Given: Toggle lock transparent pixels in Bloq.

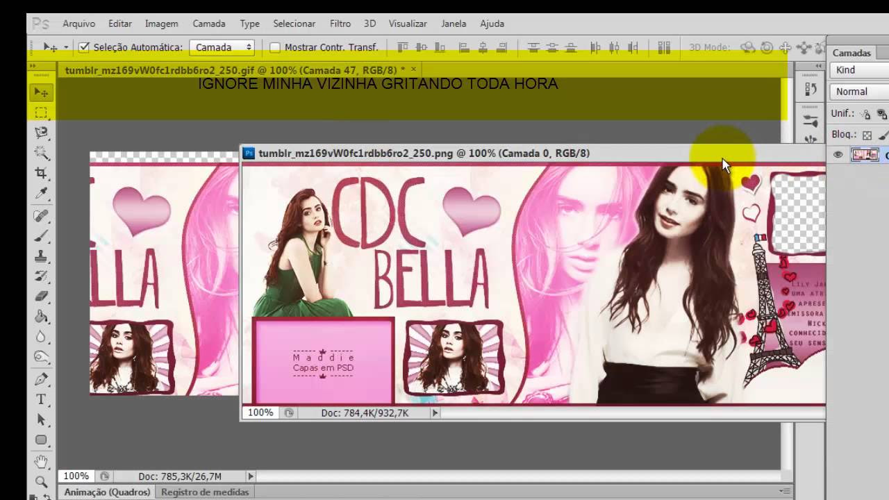Looking at the screenshot, I should 867,135.
